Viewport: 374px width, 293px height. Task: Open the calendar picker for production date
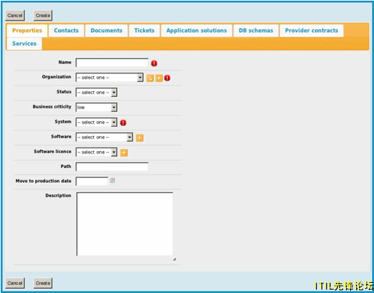tap(112, 180)
